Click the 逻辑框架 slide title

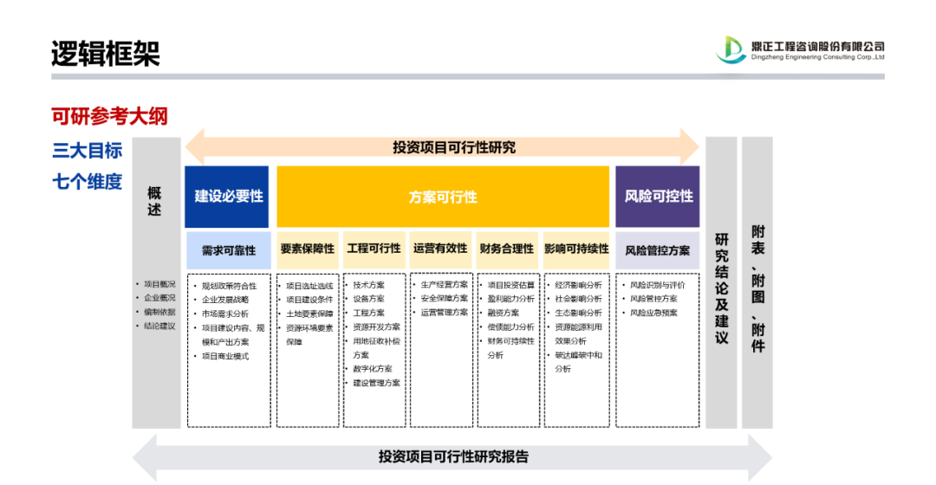click(x=106, y=53)
